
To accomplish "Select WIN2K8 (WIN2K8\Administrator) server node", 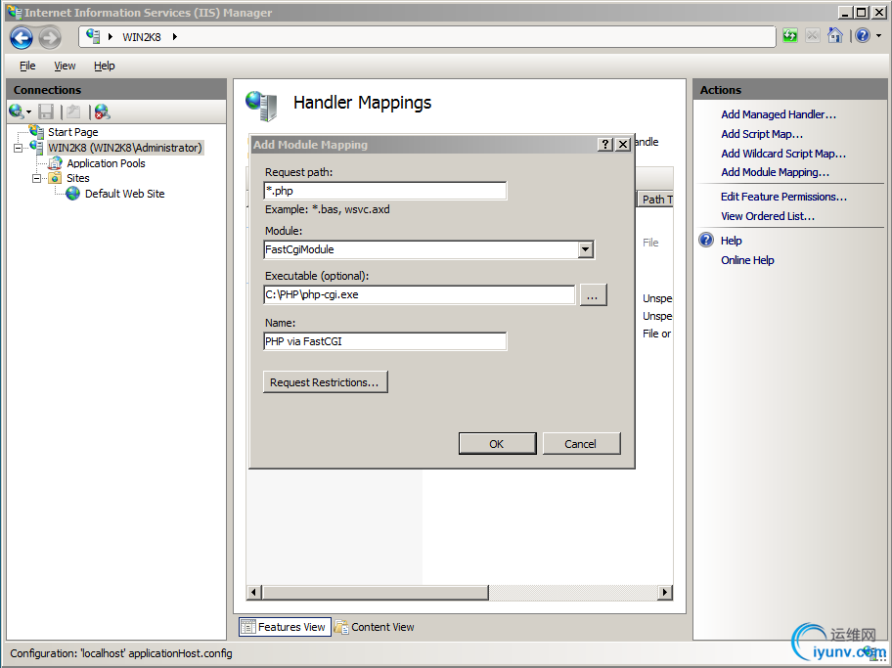I will pos(124,148).
